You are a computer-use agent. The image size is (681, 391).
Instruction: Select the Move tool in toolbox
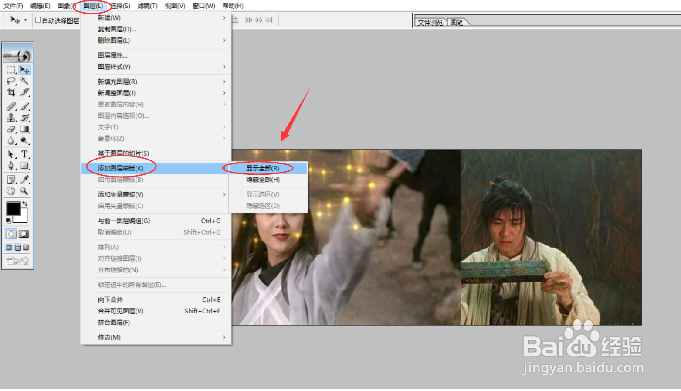pos(24,70)
